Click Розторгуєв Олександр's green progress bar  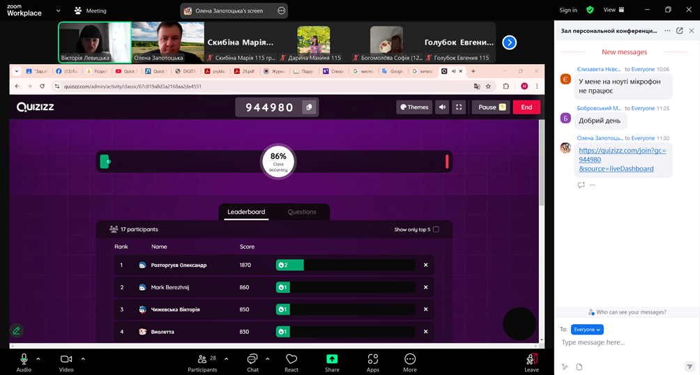pyautogui.click(x=290, y=265)
